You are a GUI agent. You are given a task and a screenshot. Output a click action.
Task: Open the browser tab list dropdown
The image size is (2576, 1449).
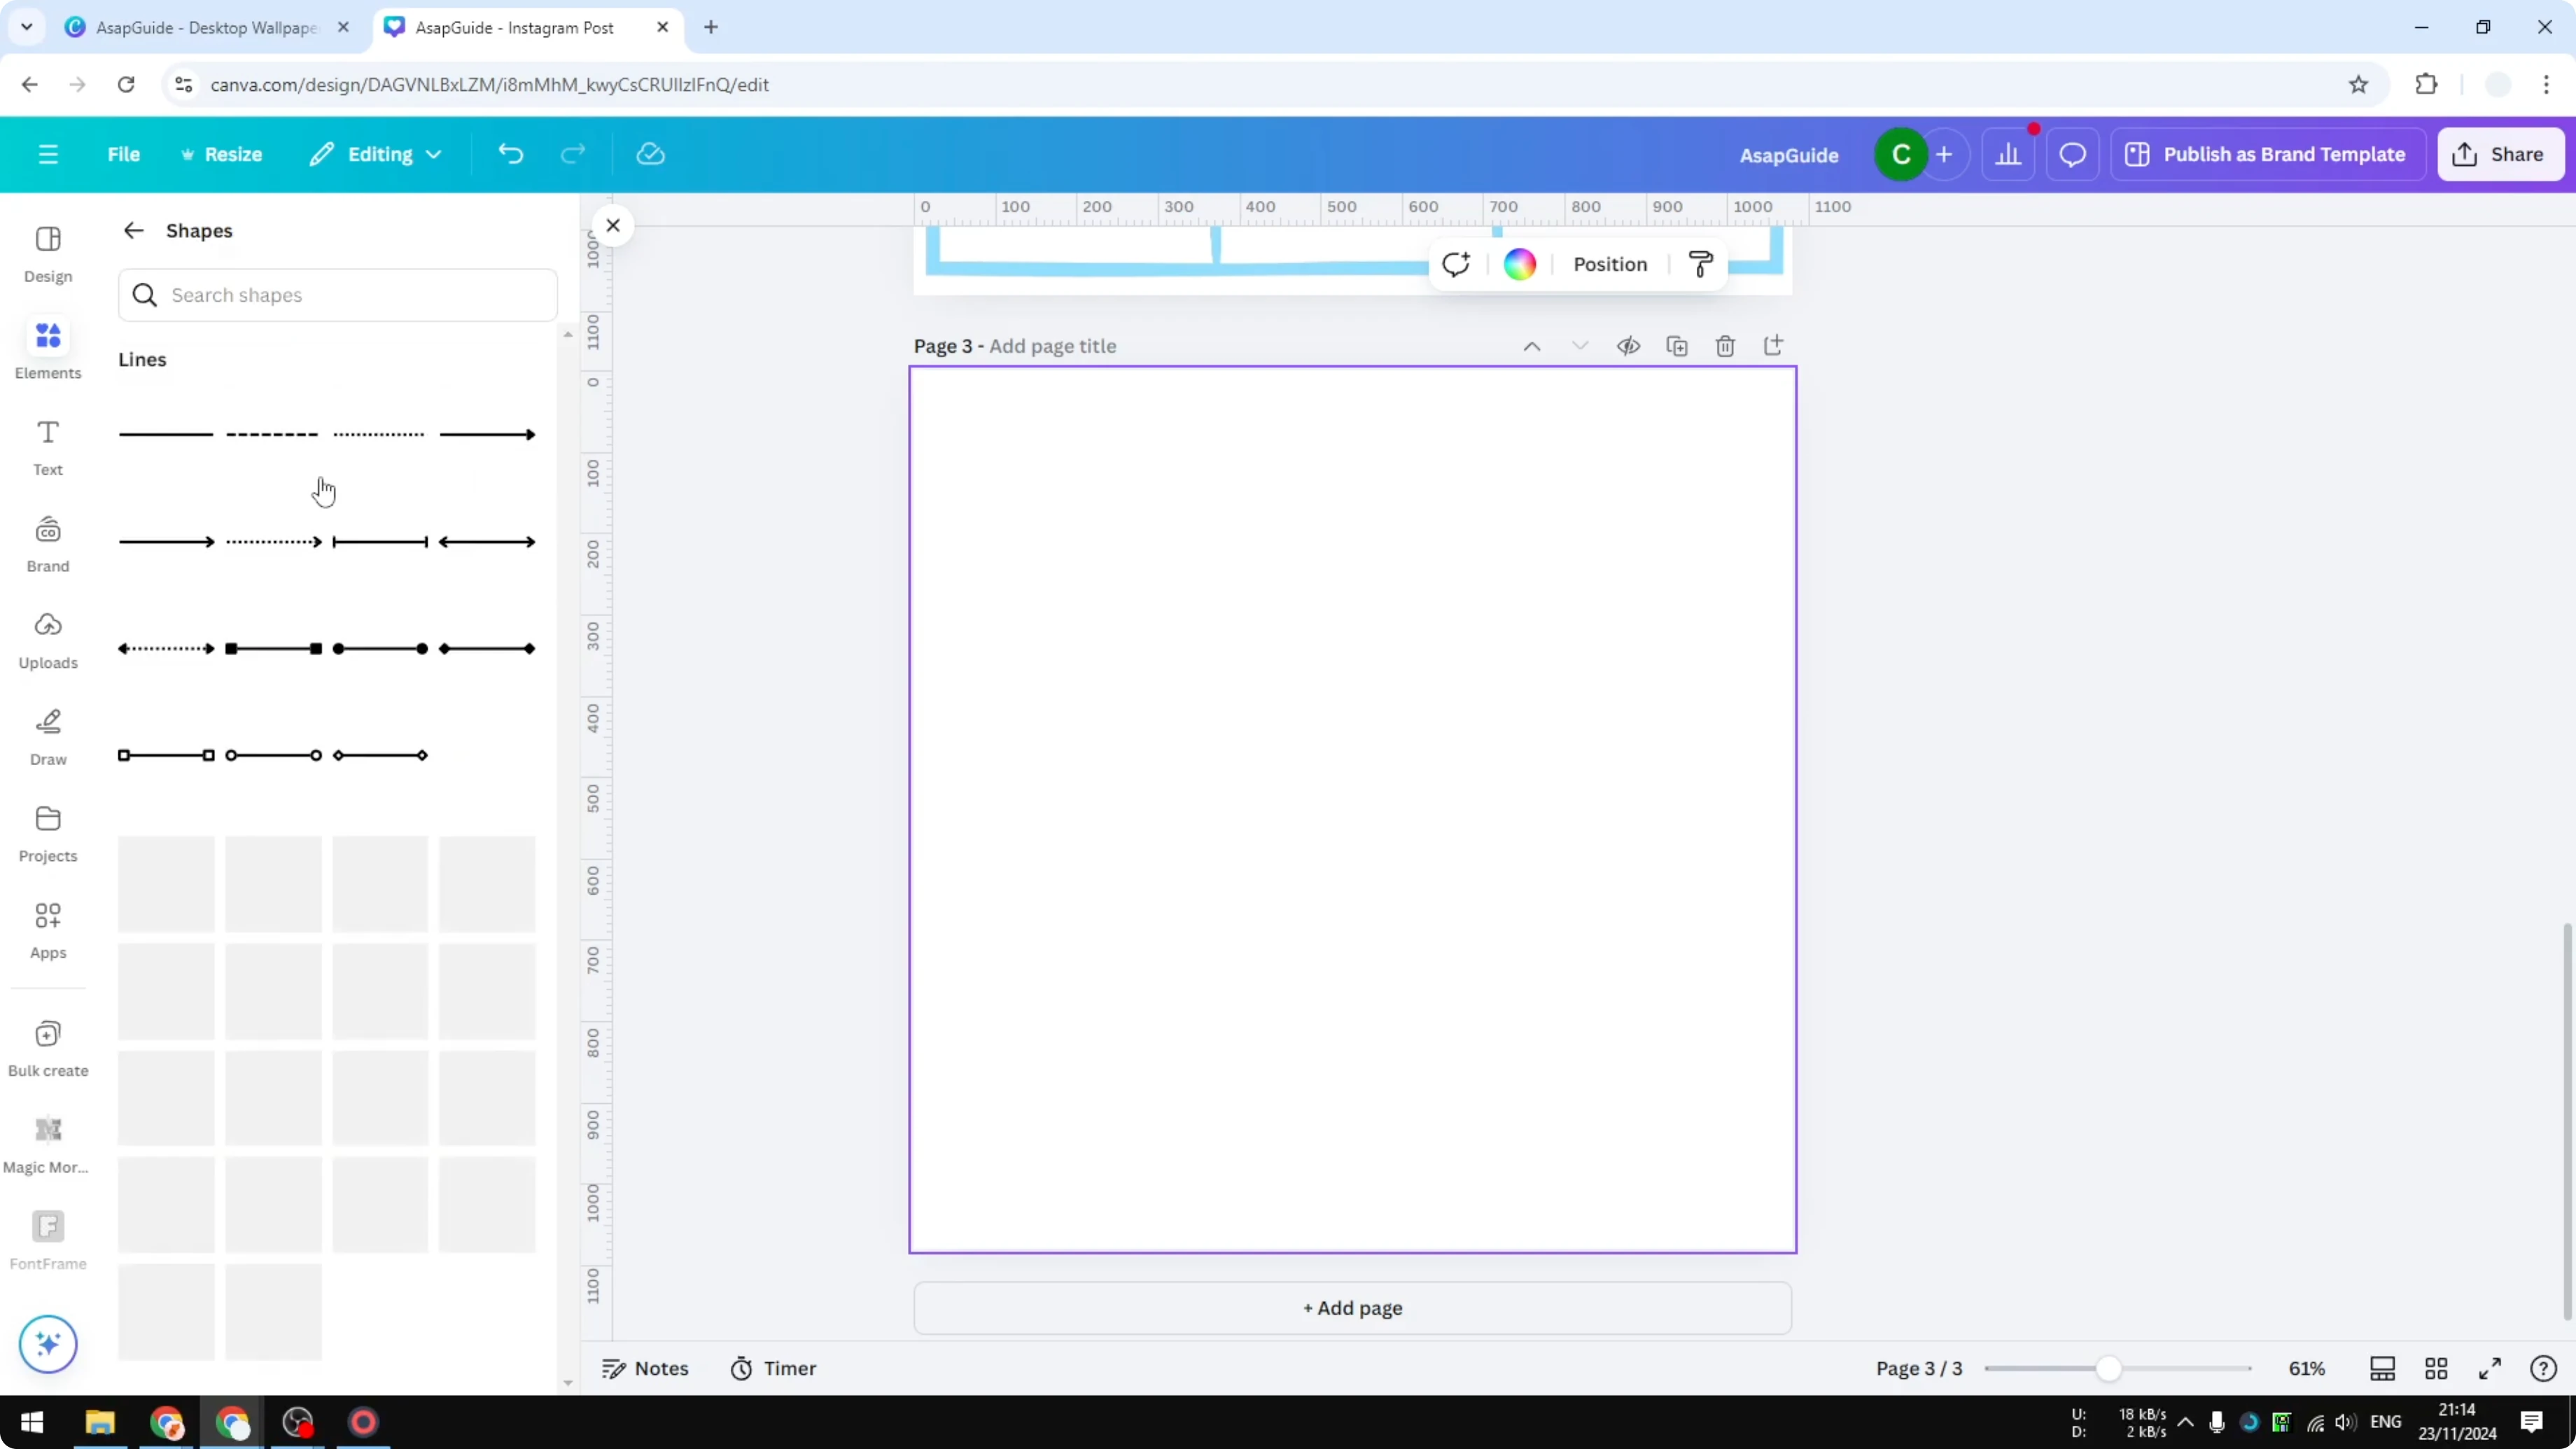pos(26,27)
